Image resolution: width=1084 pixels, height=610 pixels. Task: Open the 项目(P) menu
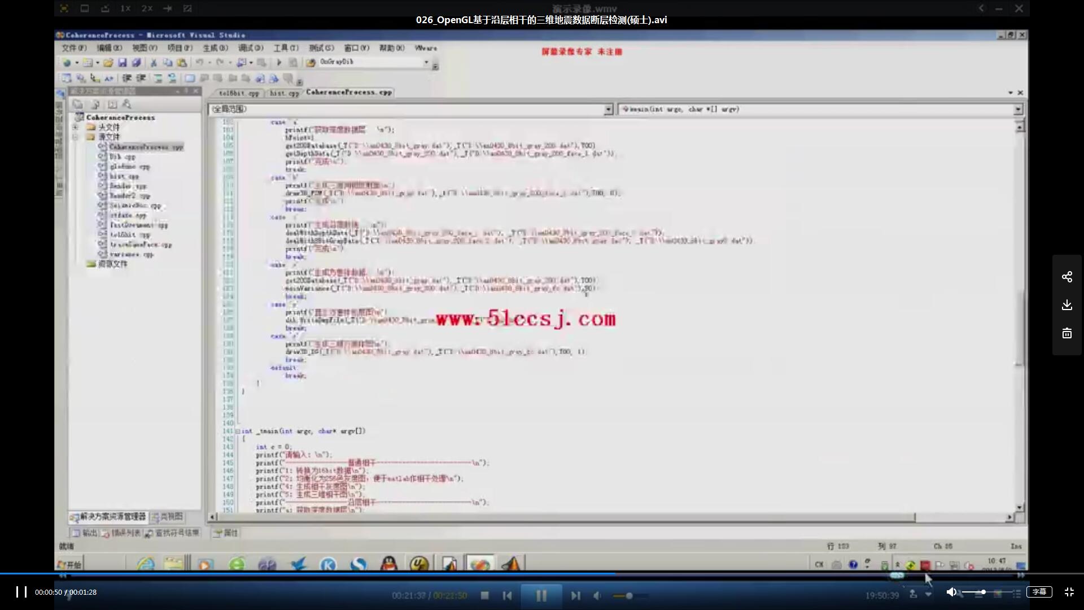coord(180,48)
